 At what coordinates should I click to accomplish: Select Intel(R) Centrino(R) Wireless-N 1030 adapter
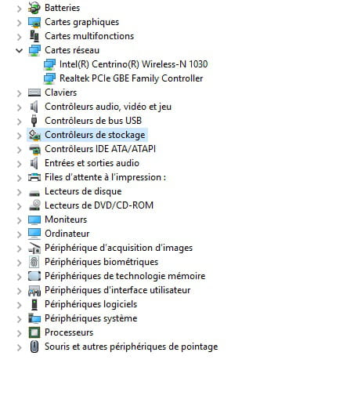coord(133,64)
